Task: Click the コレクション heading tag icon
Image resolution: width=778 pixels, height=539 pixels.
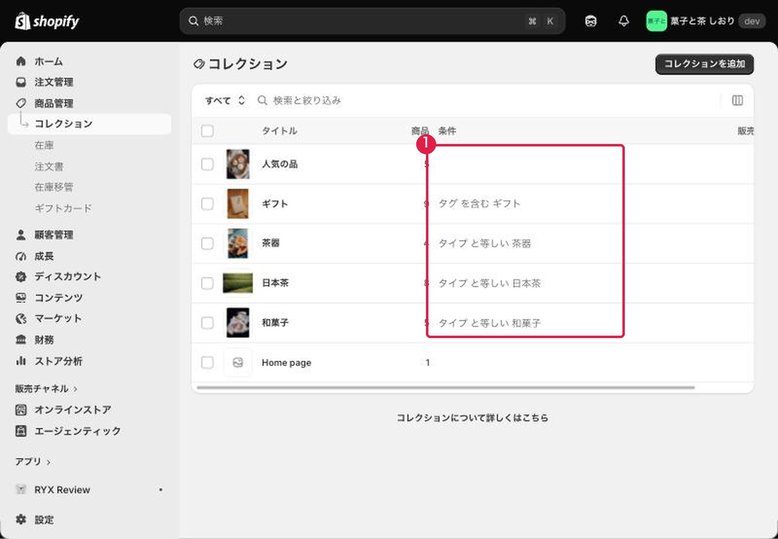Action: coord(199,64)
